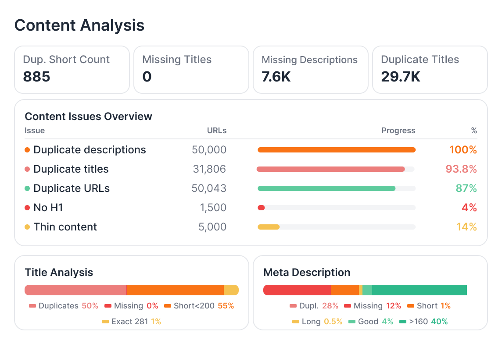Click the orange dot beside Duplicate descriptions
The image size is (502, 340).
27,150
